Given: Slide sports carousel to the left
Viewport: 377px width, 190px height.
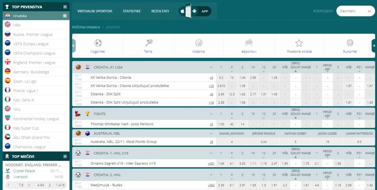Looking at the screenshot, I should (74, 46).
